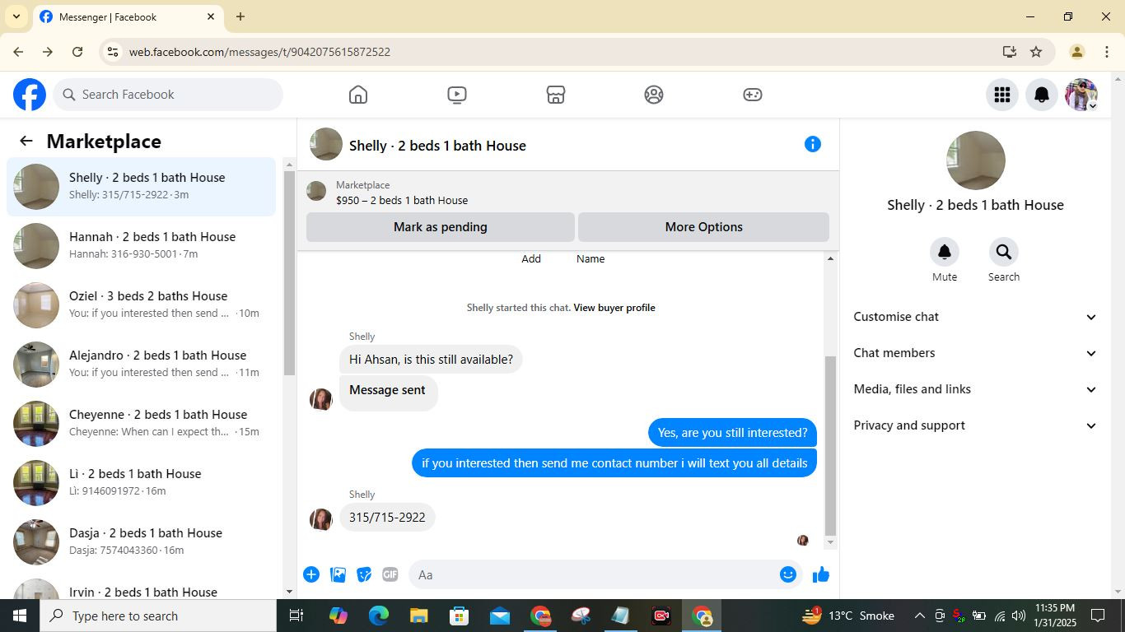Open the Video tab icon
Viewport: 1125px width, 632px height.
point(457,95)
